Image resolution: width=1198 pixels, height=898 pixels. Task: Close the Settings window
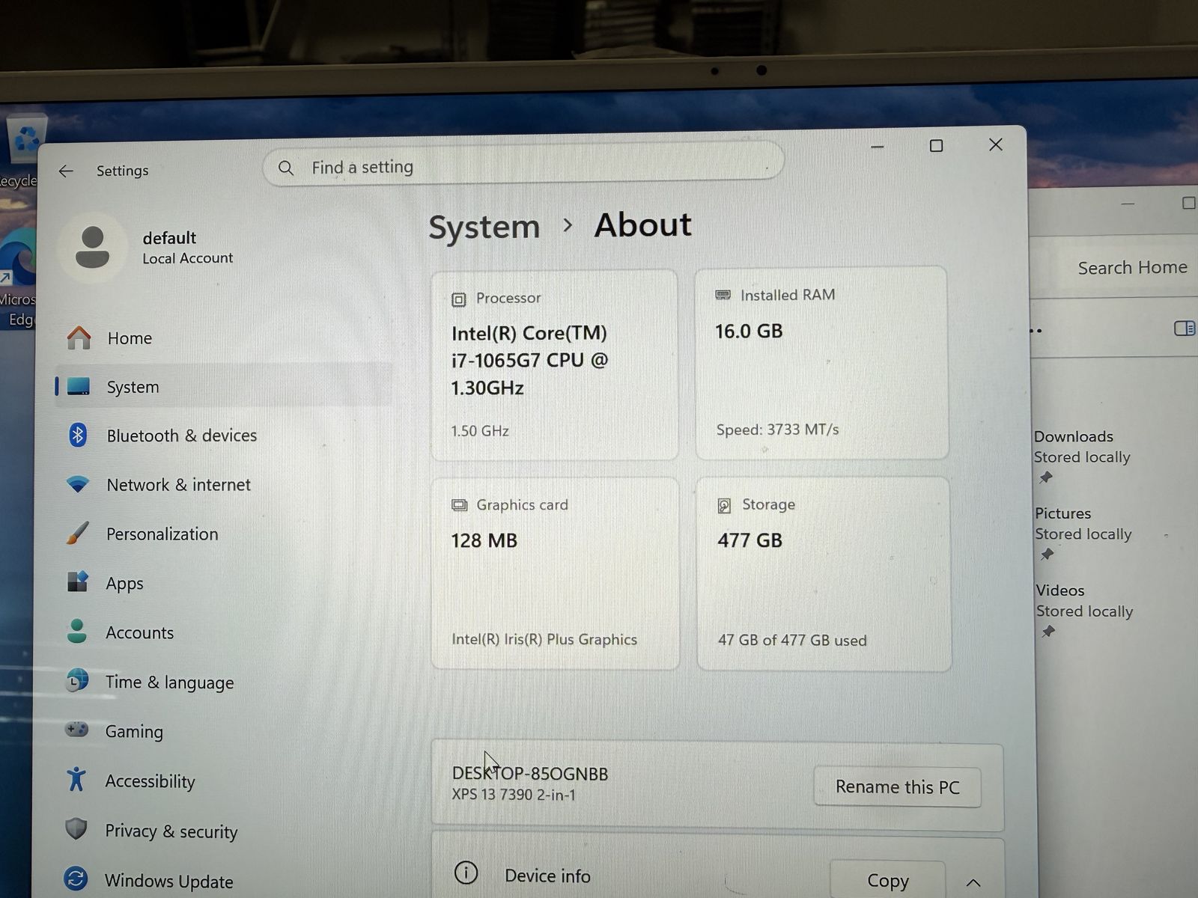(x=995, y=144)
